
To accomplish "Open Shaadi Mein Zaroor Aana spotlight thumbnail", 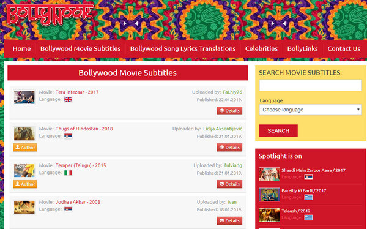I will [x=269, y=174].
